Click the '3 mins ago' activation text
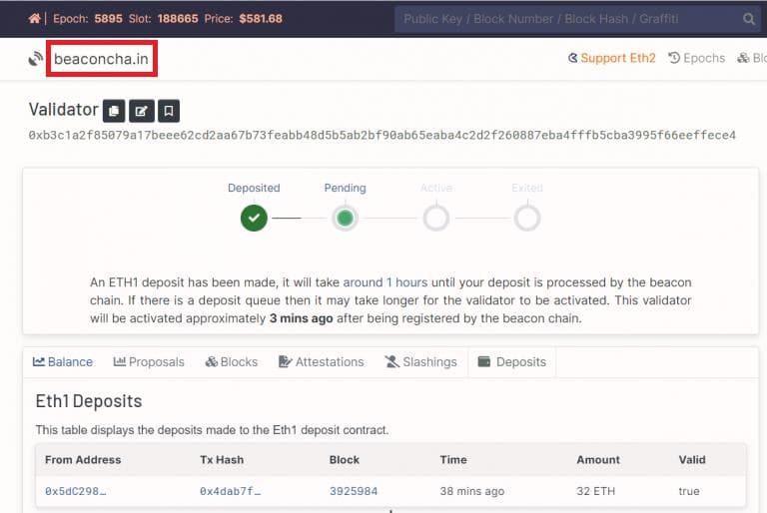 pos(301,318)
